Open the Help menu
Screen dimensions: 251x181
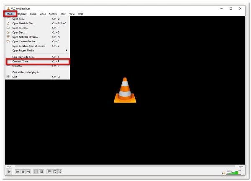80,14
